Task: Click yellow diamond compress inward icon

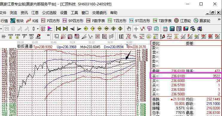Action: point(106,29)
